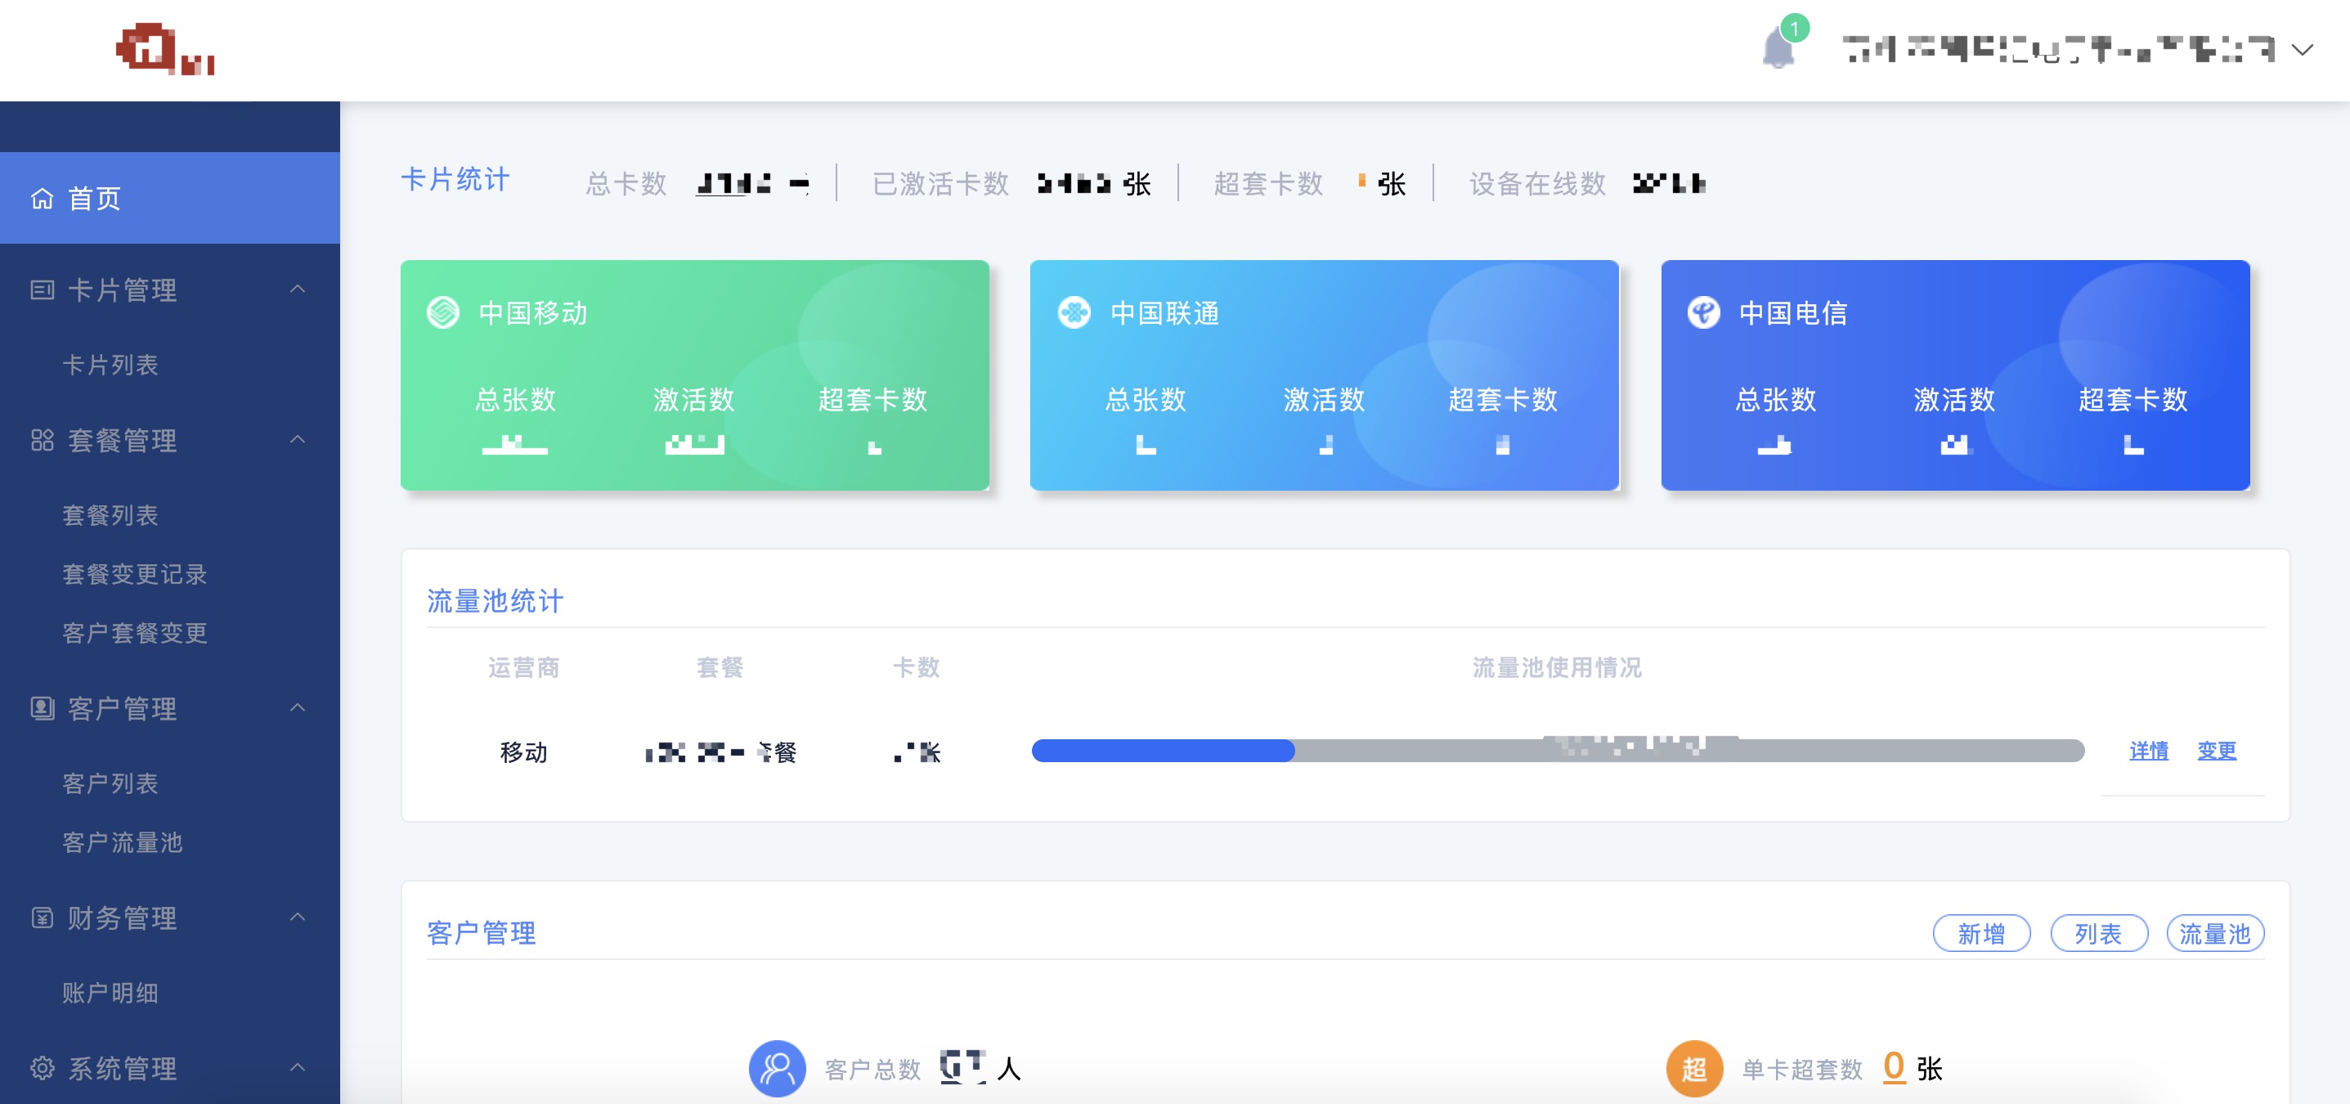Click the 套餐 column header
The height and width of the screenshot is (1104, 2350).
pos(720,668)
